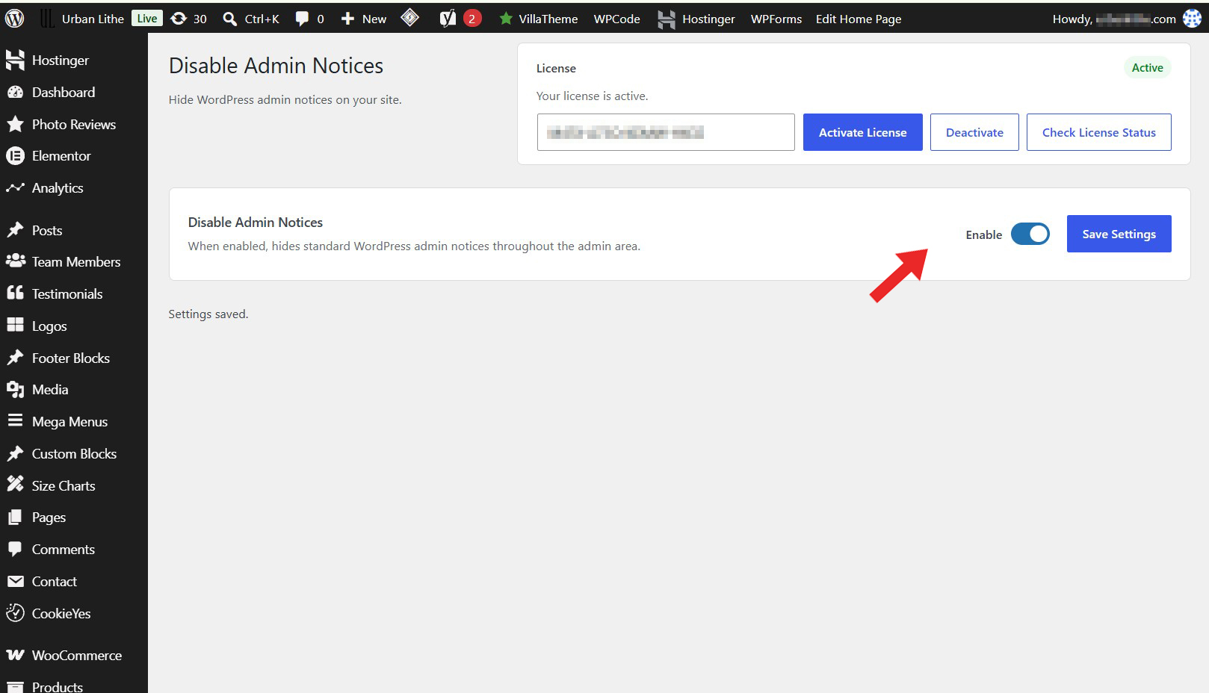Open the Testimonials quote icon

tap(15, 293)
